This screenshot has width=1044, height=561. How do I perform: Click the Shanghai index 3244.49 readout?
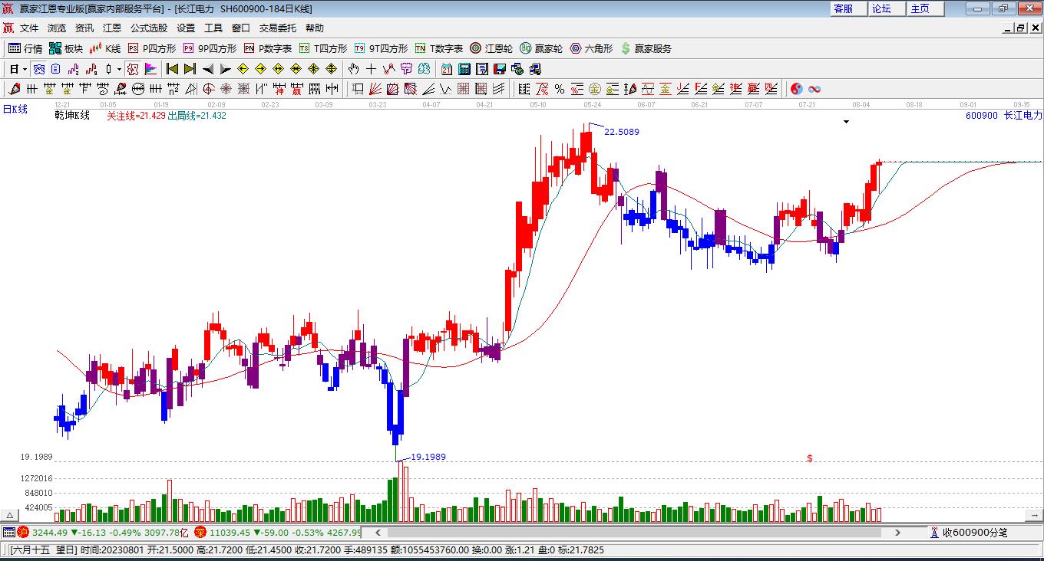pos(50,532)
